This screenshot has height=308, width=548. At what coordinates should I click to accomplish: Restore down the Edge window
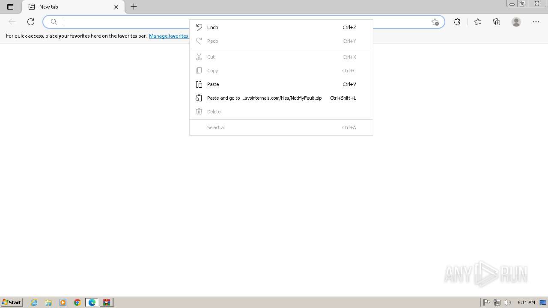[523, 4]
